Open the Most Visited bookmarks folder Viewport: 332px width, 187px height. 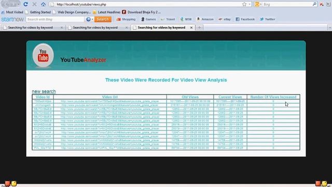coord(12,12)
